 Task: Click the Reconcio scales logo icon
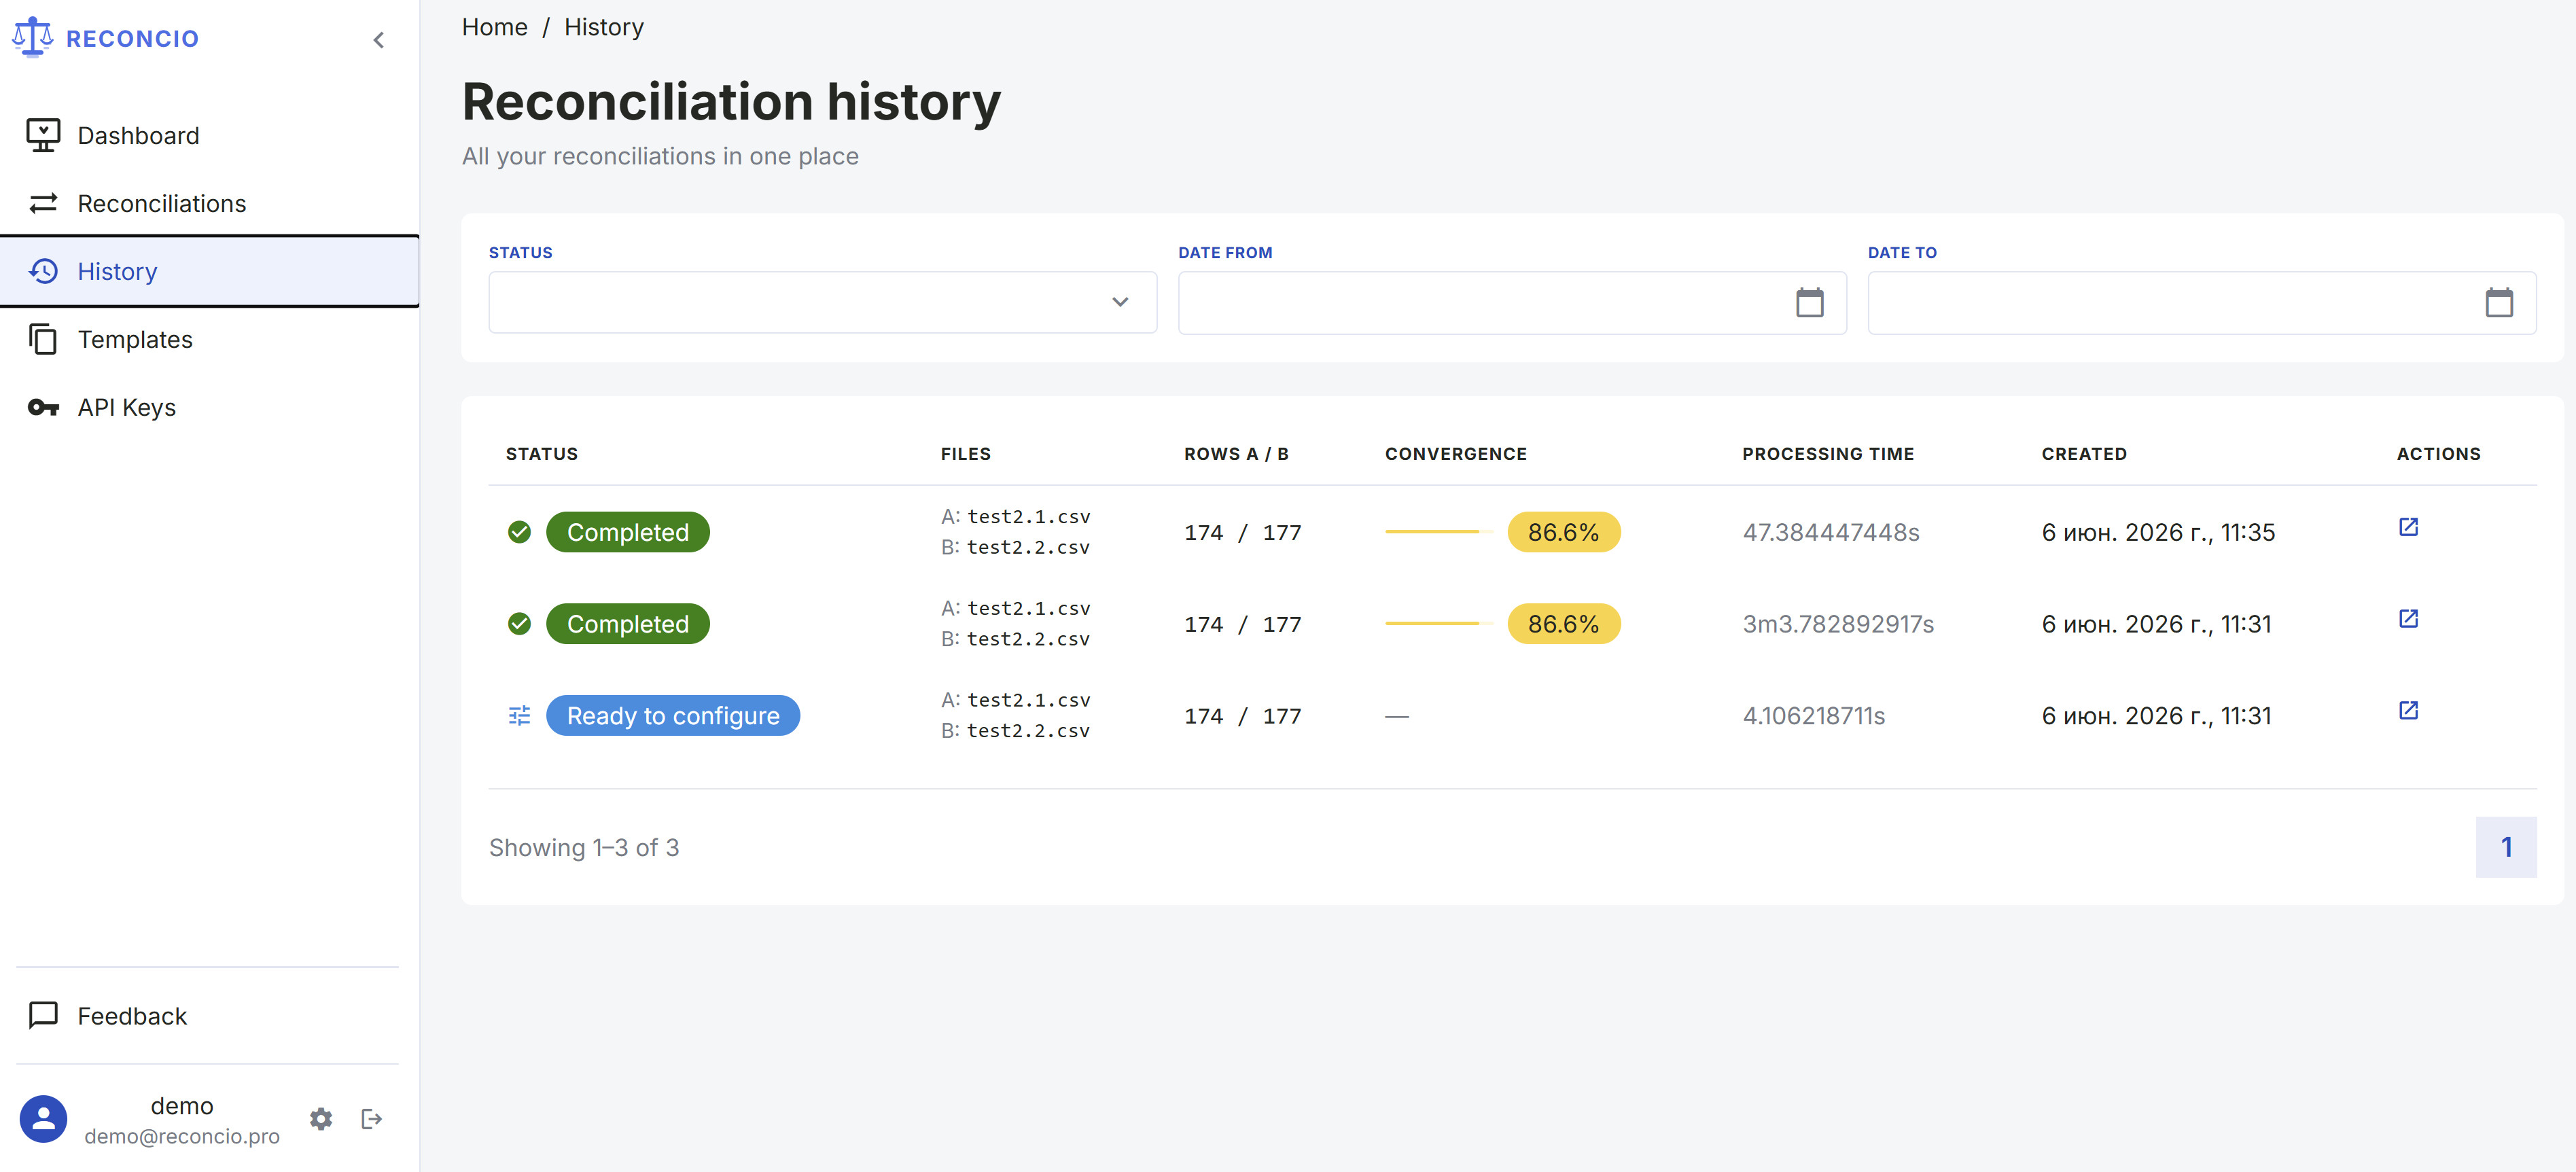[x=32, y=37]
